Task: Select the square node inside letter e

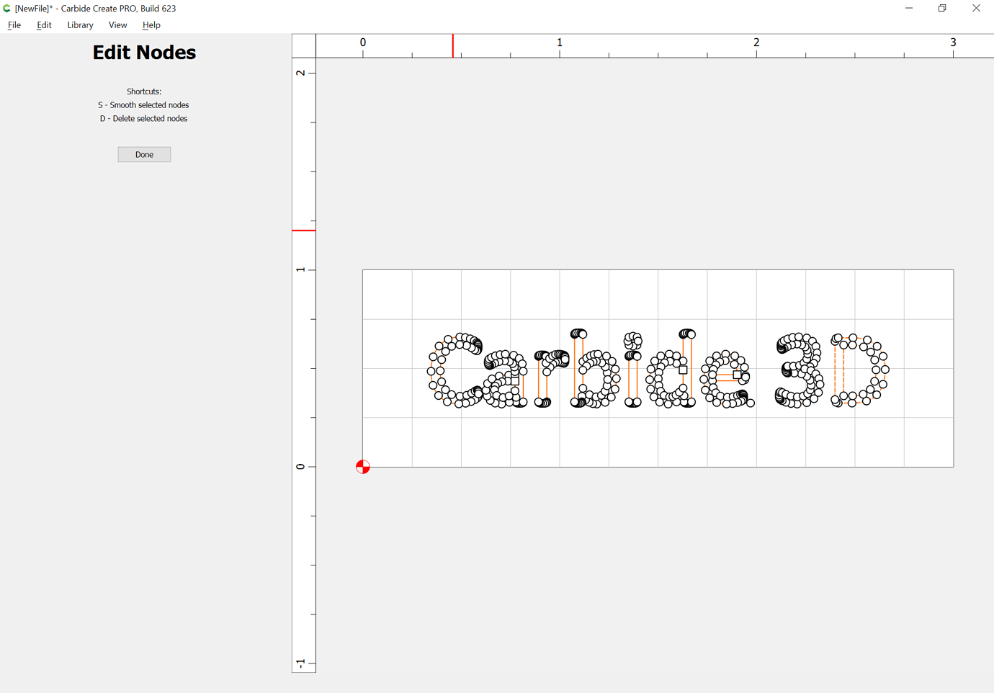Action: coord(737,375)
